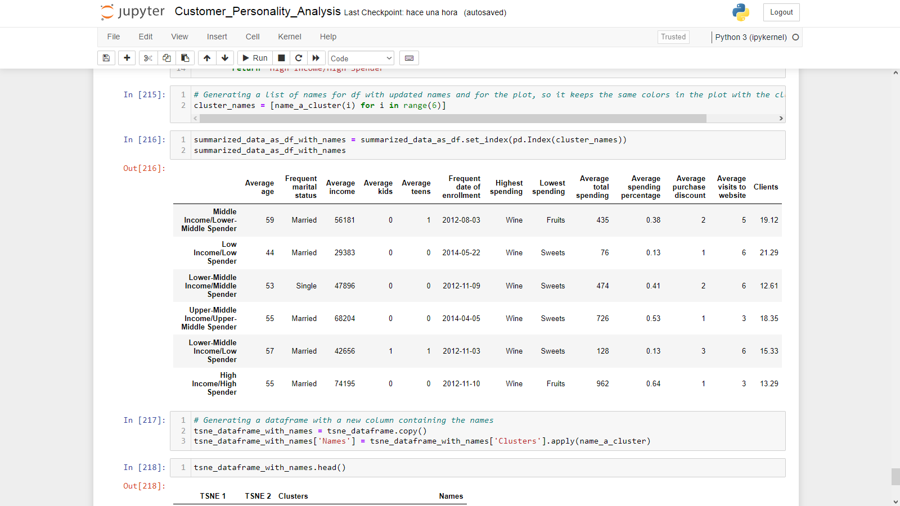Click the save and checkpoint icon
The image size is (900, 506).
click(x=106, y=58)
